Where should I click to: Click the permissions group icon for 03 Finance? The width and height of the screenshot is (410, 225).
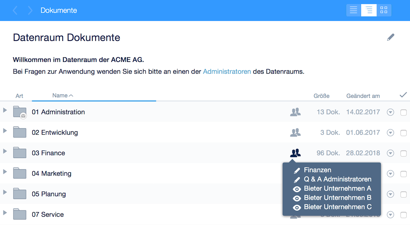295,153
